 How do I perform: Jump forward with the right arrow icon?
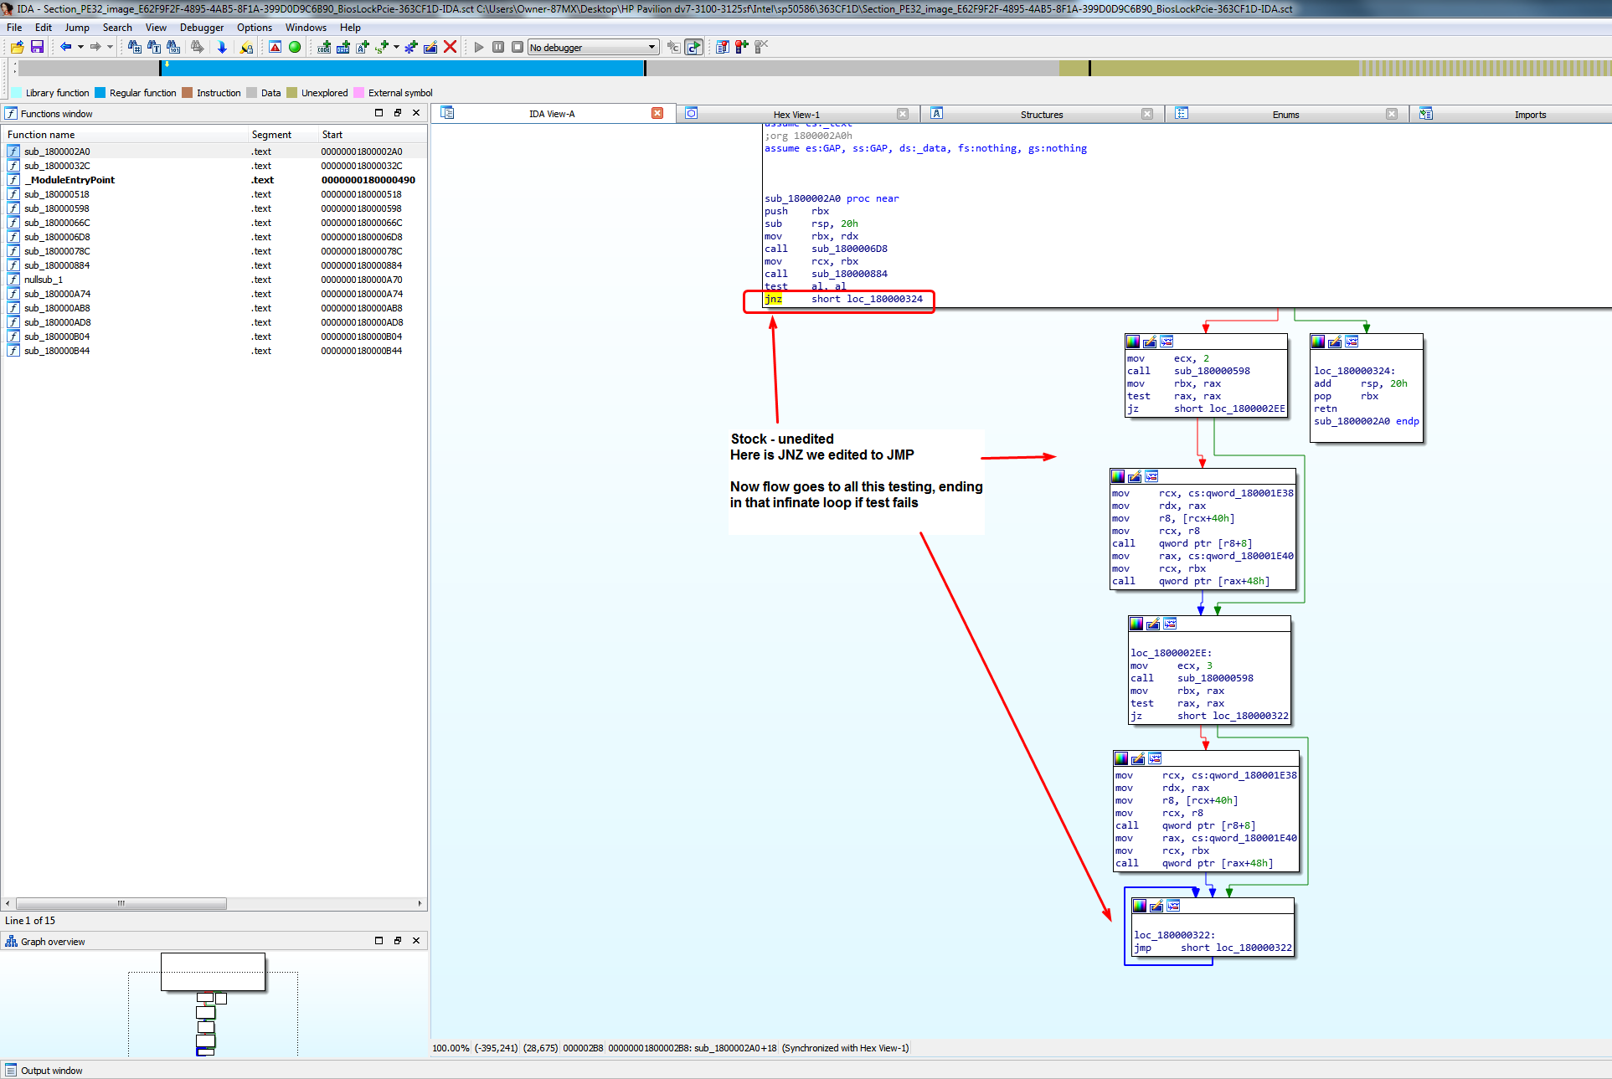(x=95, y=47)
